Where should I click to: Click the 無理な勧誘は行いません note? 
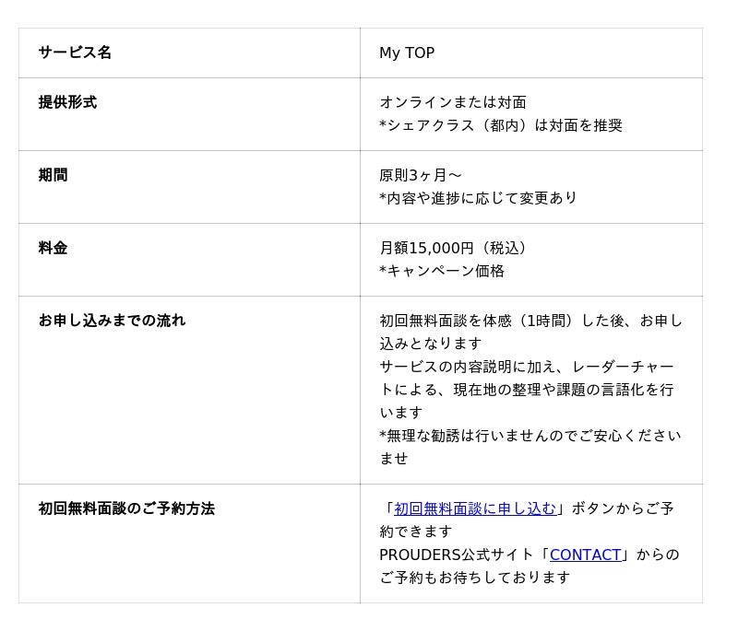click(530, 436)
